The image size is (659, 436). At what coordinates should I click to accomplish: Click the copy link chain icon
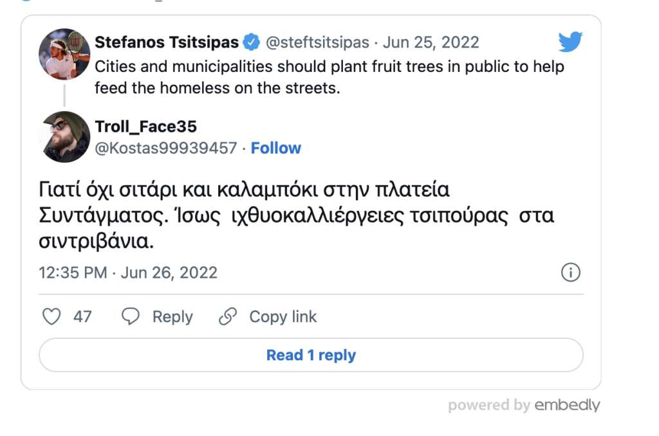(x=228, y=317)
